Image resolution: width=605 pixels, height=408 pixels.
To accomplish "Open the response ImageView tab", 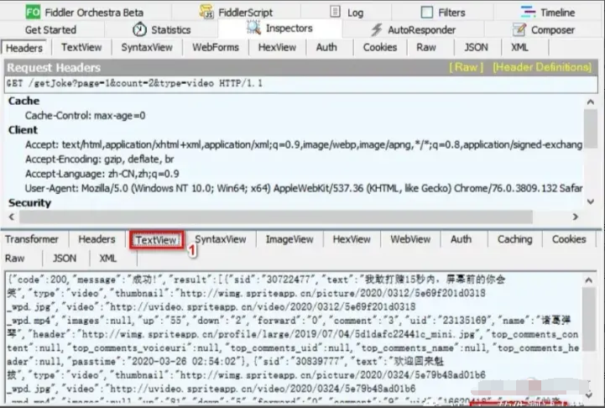I will 289,239.
